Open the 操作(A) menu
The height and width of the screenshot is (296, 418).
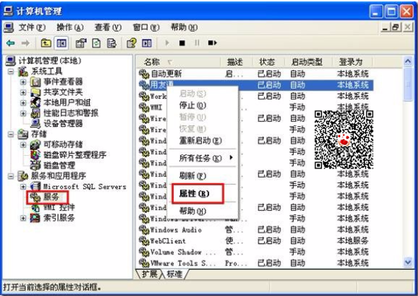70,27
